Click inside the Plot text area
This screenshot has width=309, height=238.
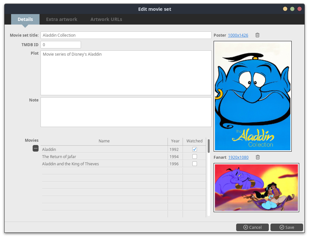[x=126, y=73]
